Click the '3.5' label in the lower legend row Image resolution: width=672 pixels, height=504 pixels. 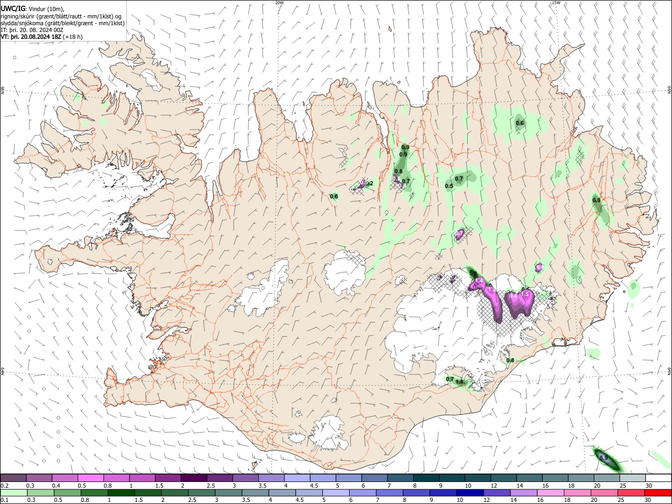245,500
